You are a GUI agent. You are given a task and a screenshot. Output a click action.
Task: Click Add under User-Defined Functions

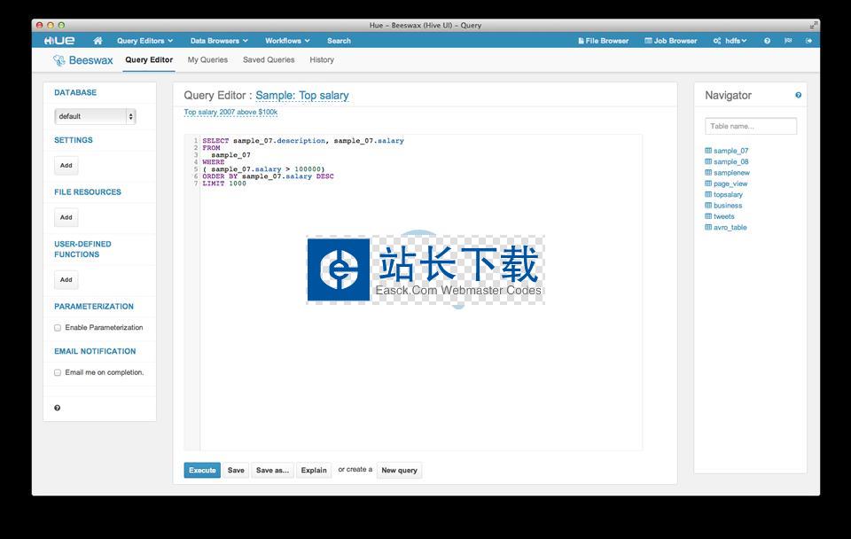coord(66,280)
